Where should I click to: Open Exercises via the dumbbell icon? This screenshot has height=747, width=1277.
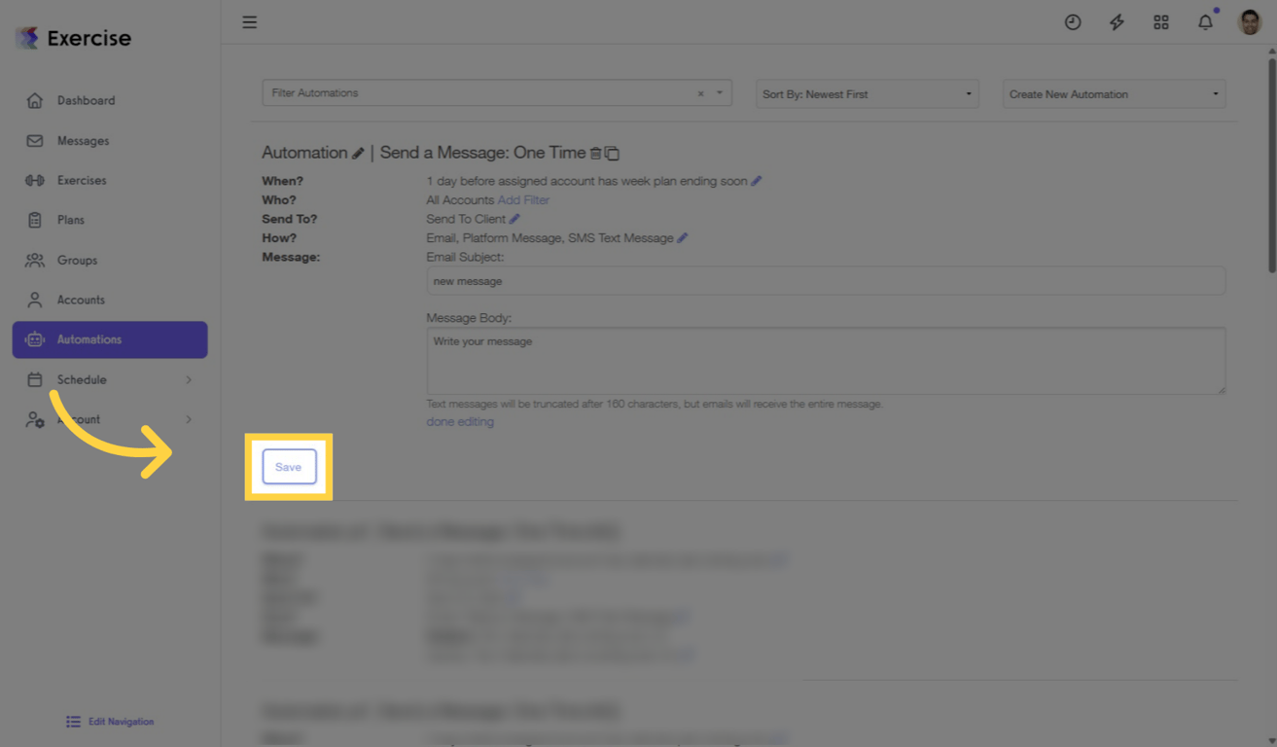click(x=35, y=180)
